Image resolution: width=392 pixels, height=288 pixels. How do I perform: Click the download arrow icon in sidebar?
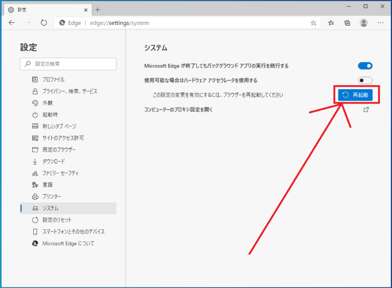click(35, 162)
